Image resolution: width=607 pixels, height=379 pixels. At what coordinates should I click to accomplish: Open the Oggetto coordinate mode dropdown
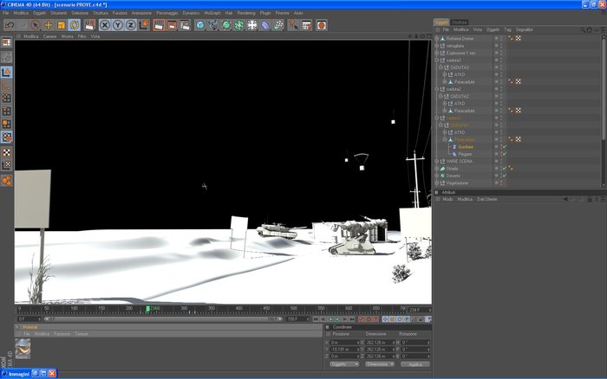pos(344,364)
